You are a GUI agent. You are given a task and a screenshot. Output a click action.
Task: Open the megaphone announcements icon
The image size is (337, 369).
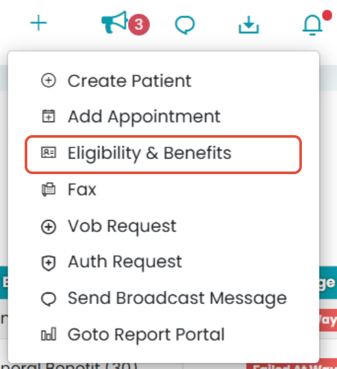pos(114,22)
